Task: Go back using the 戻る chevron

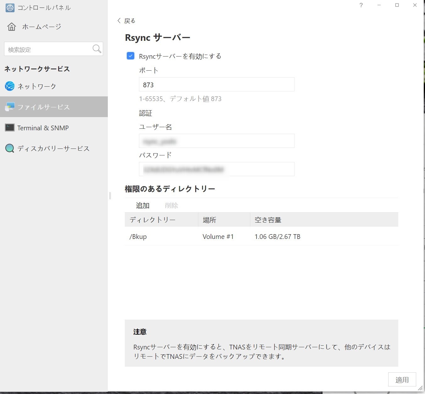Action: click(119, 21)
